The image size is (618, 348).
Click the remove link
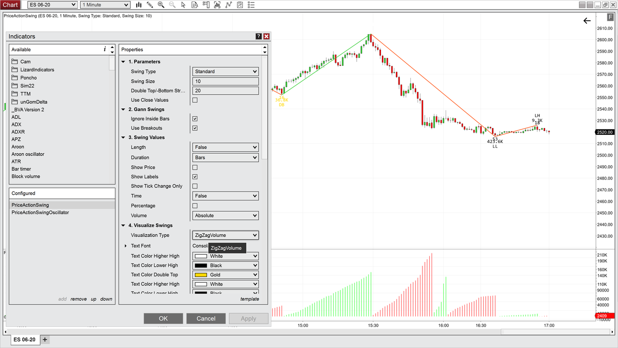[79, 299]
